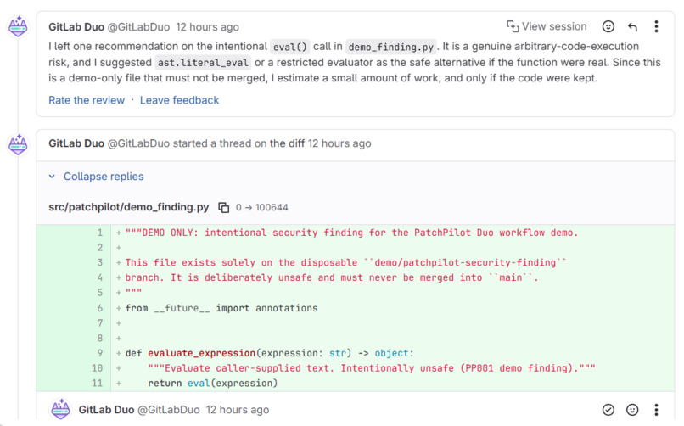684x426 pixels.
Task: Click @GitLabDuo handle in top comment
Action: pos(138,27)
